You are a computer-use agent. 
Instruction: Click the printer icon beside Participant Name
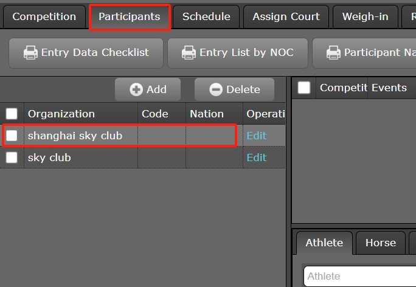coord(333,53)
